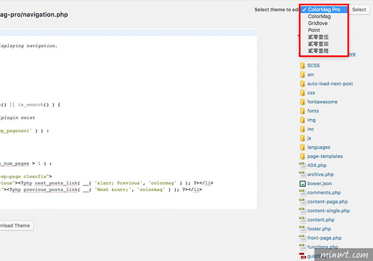Click the is_search() code line
The height and width of the screenshot is (261, 373).
[x=30, y=105]
